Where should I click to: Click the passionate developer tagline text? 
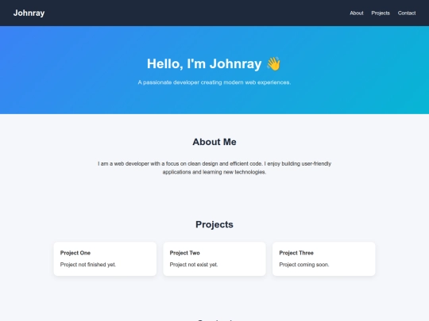click(214, 82)
